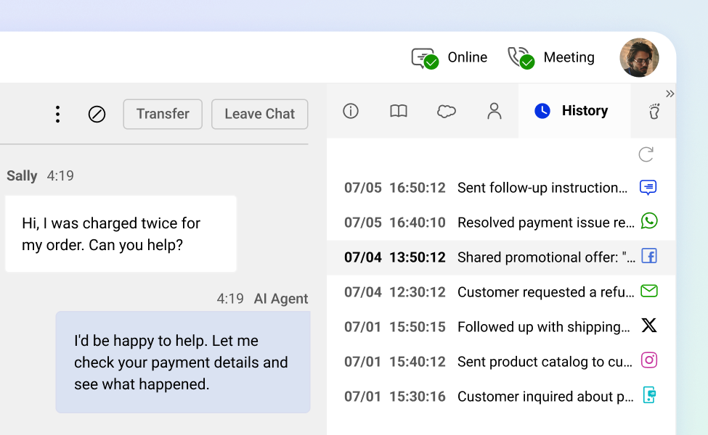
Task: Open the footprint tracking tab
Action: 654,111
